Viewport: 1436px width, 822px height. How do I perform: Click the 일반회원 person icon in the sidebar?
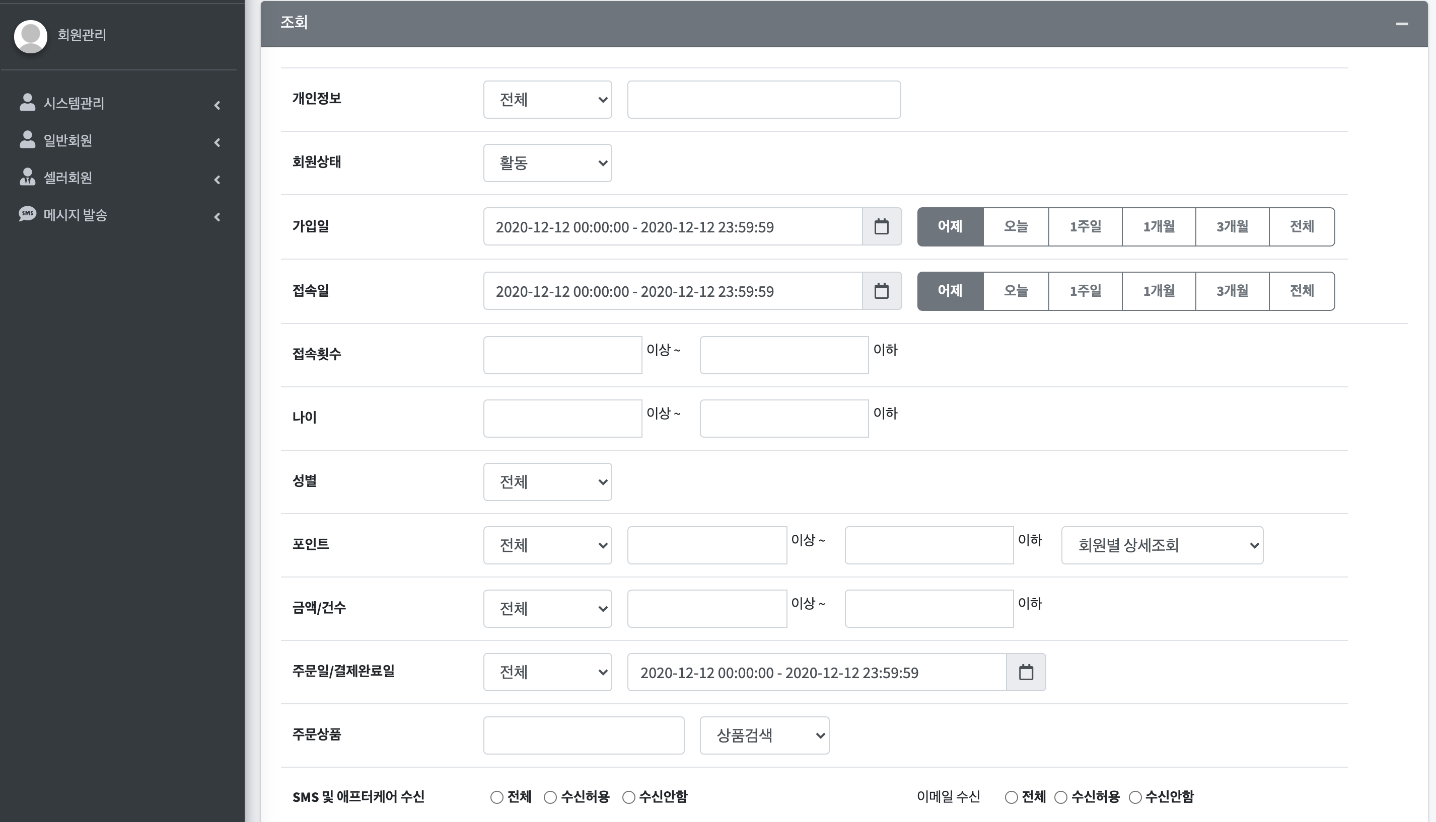click(27, 139)
